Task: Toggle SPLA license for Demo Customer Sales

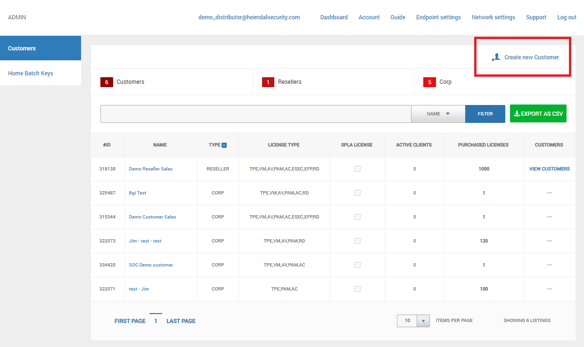Action: [x=357, y=217]
